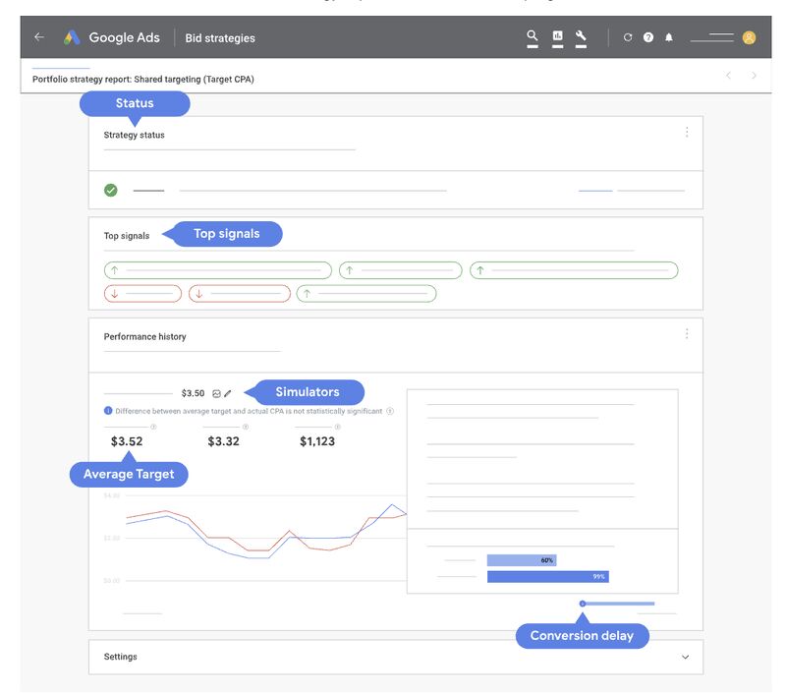Click the Strategy status heading
786x693 pixels.
[134, 135]
